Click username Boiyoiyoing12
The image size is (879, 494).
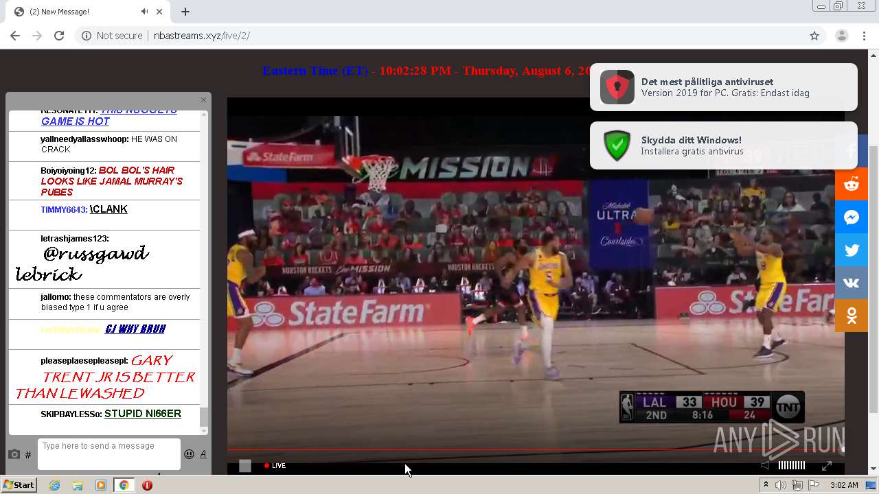[69, 170]
